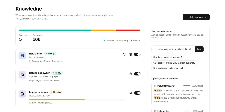Screen dimensions: 225x112
Task: Click the plus icon in Add source
Action: coord(187,17)
